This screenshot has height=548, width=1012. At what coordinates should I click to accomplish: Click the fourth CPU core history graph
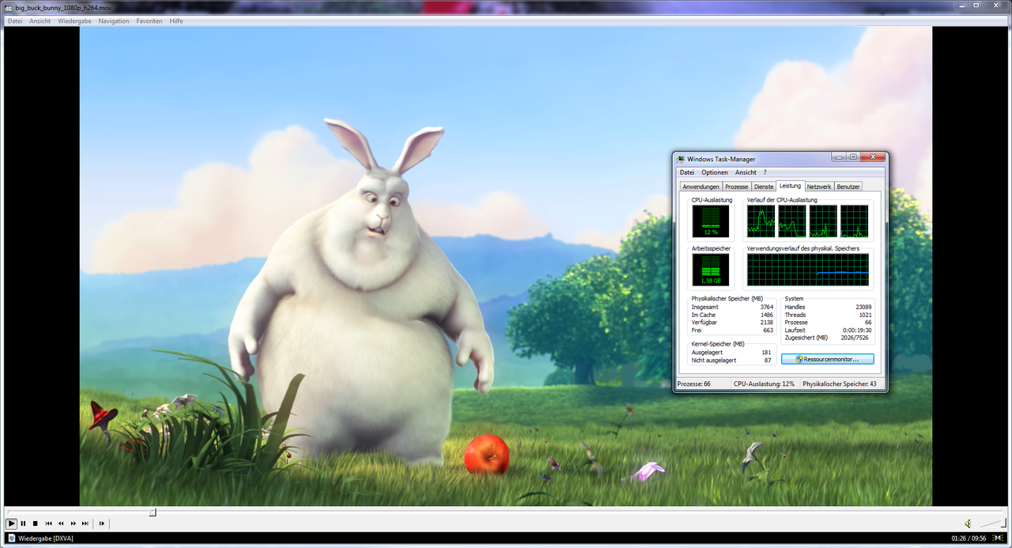click(x=854, y=221)
